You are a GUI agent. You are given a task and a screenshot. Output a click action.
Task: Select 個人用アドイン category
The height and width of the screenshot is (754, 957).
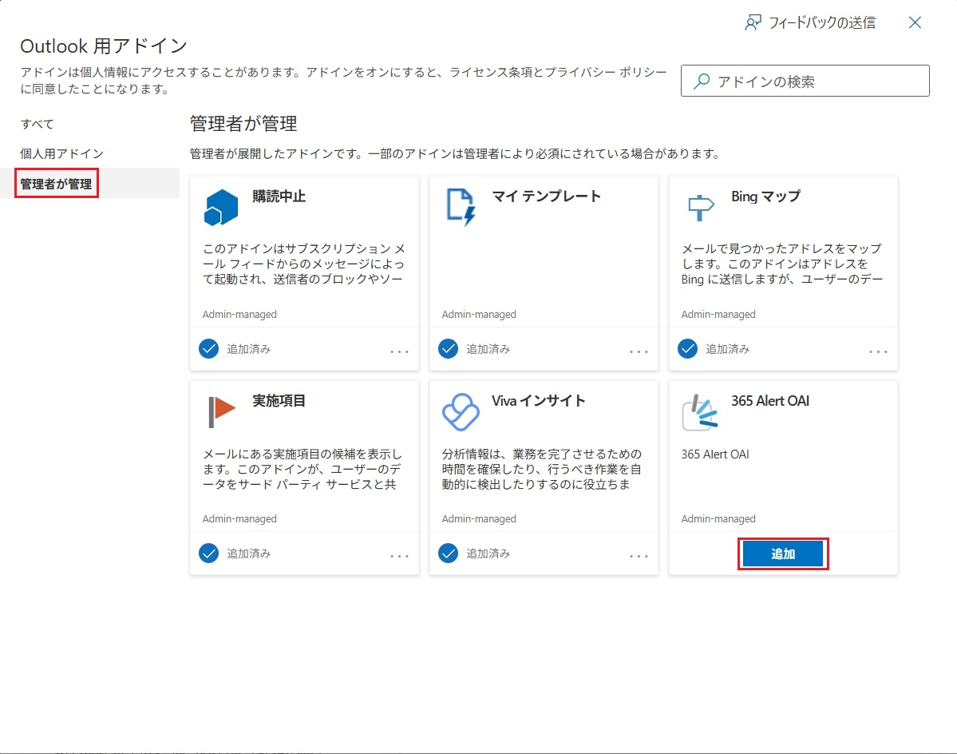(x=62, y=153)
